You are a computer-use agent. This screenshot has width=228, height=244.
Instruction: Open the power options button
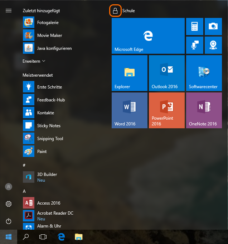(9, 221)
